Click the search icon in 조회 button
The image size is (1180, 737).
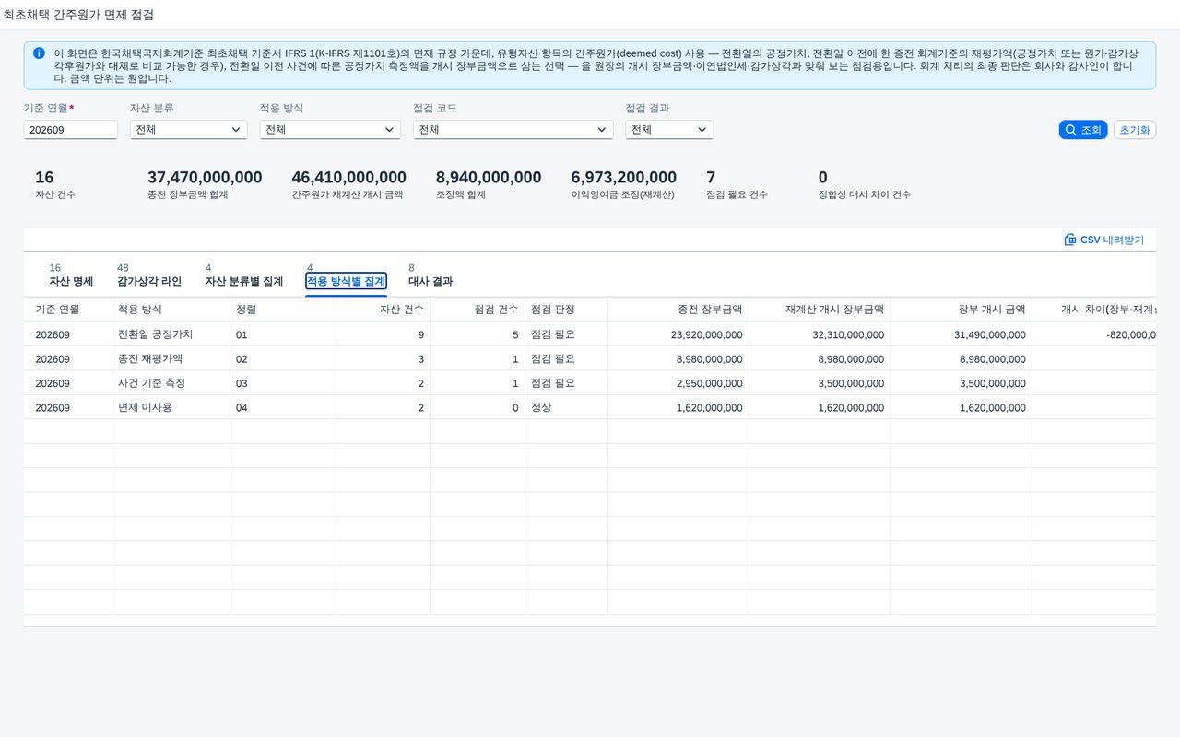click(x=1070, y=130)
